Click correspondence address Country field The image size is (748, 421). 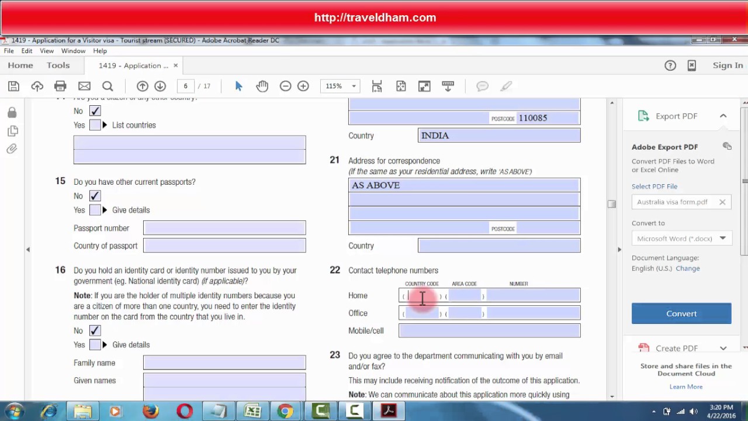click(x=500, y=246)
